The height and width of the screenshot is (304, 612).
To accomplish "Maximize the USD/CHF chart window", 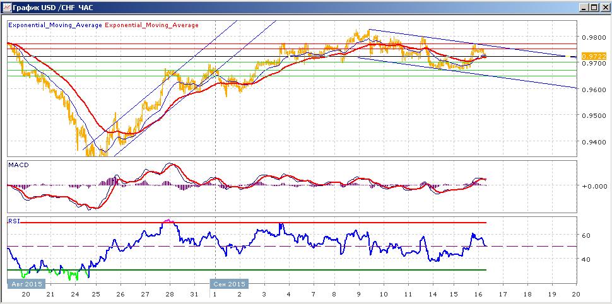I will [x=593, y=8].
